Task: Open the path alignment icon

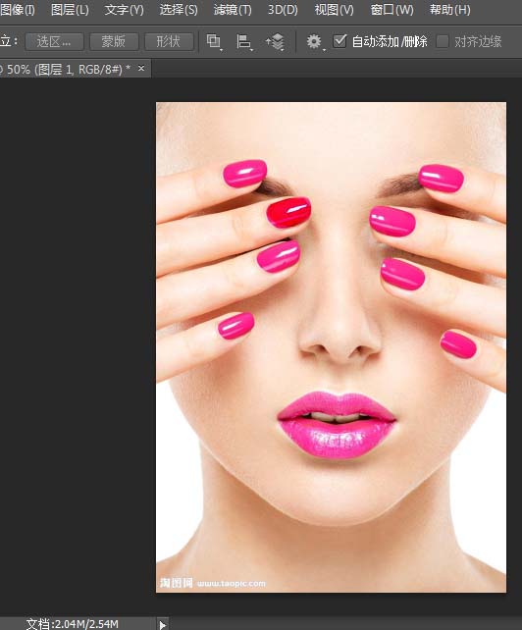Action: click(244, 42)
